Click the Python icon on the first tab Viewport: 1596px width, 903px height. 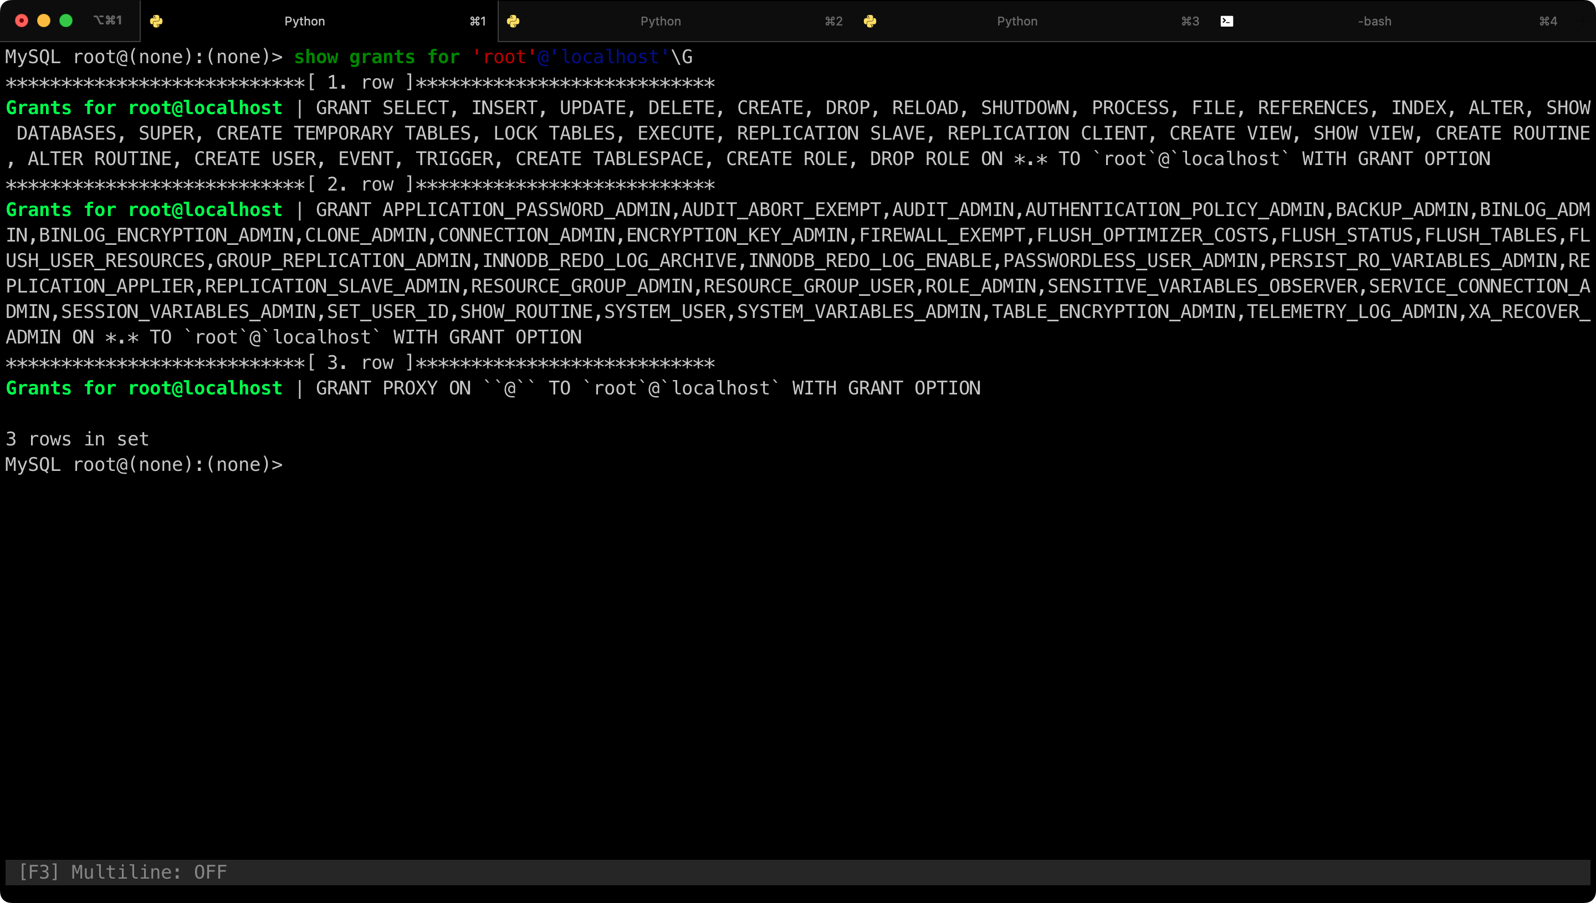point(156,21)
